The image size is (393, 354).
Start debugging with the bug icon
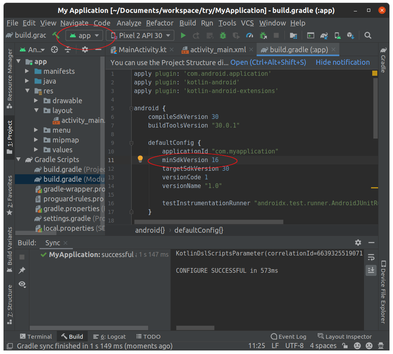pos(223,36)
